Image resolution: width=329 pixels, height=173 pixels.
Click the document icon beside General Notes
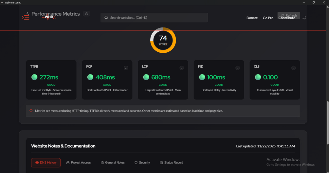click(x=102, y=163)
